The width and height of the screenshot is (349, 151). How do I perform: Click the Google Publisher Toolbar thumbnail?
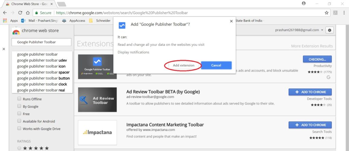pyautogui.click(x=97, y=67)
